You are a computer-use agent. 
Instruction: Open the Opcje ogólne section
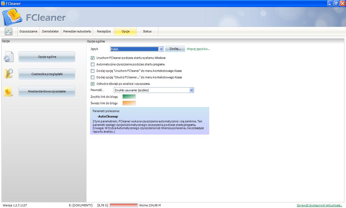coord(47,57)
